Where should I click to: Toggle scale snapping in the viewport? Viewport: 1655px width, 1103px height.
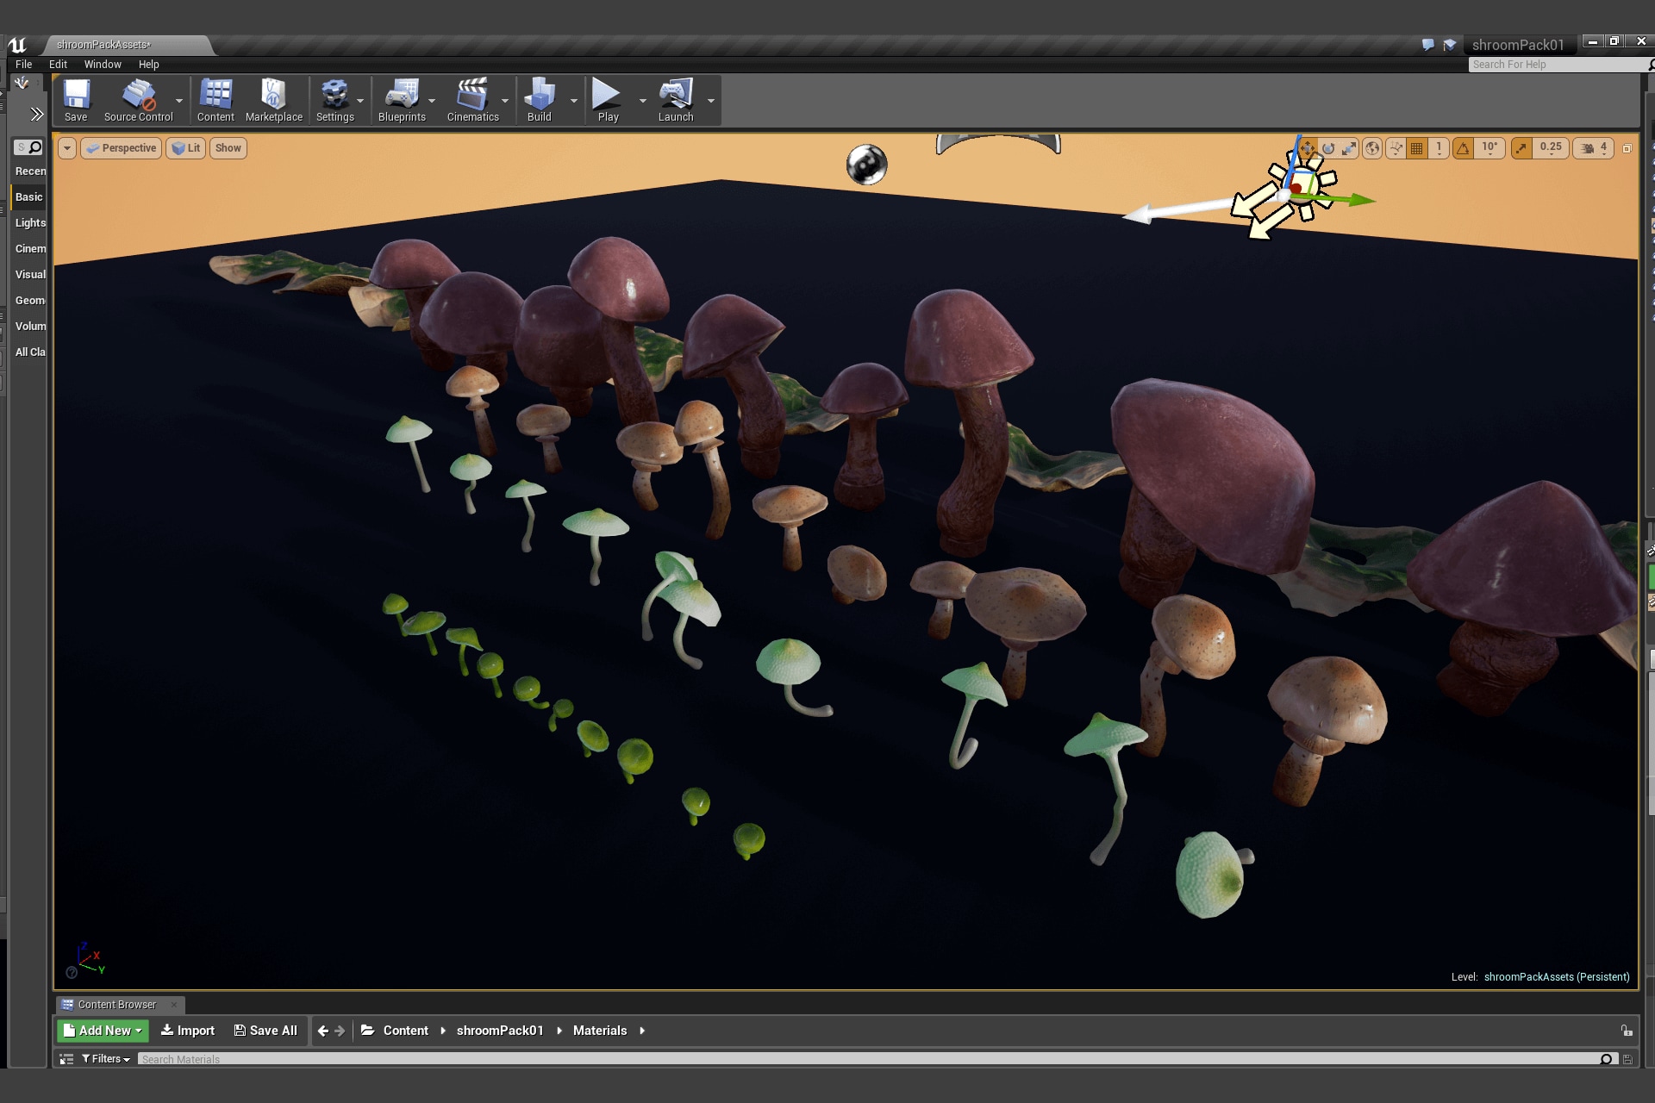(1522, 148)
